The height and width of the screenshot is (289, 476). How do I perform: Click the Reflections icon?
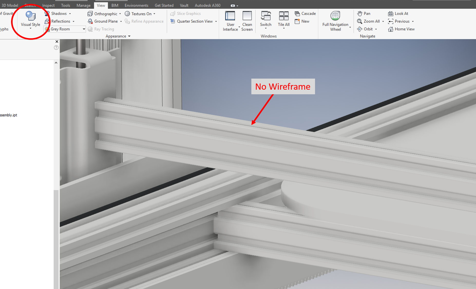point(47,21)
